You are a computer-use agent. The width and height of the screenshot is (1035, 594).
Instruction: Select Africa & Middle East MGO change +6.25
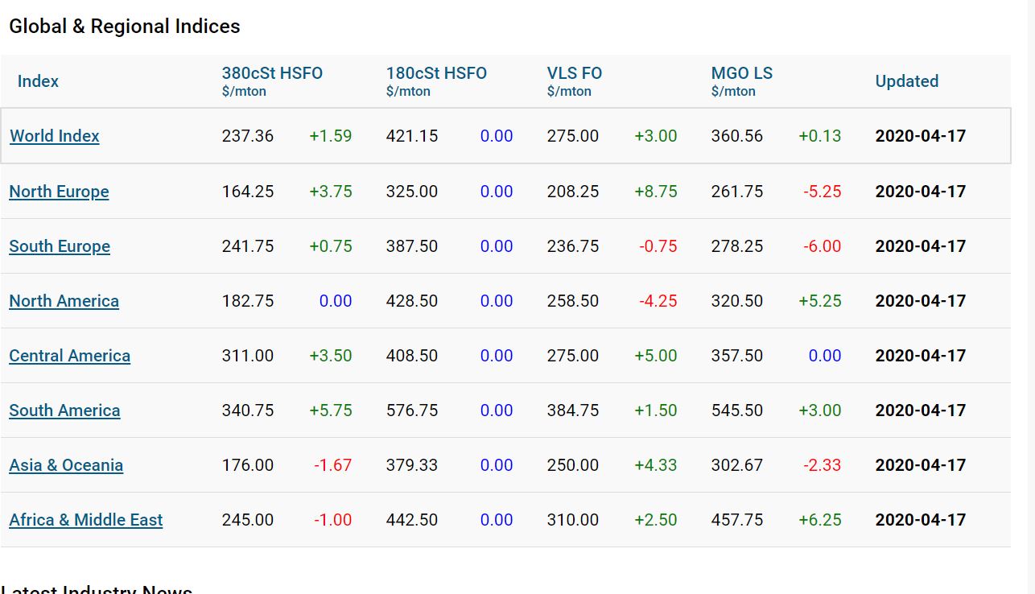[820, 520]
